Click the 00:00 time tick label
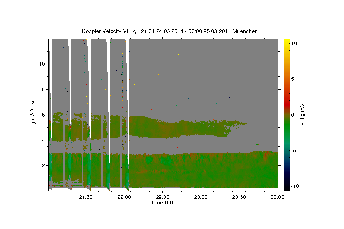The height and width of the screenshot is (229, 344). pyautogui.click(x=277, y=197)
